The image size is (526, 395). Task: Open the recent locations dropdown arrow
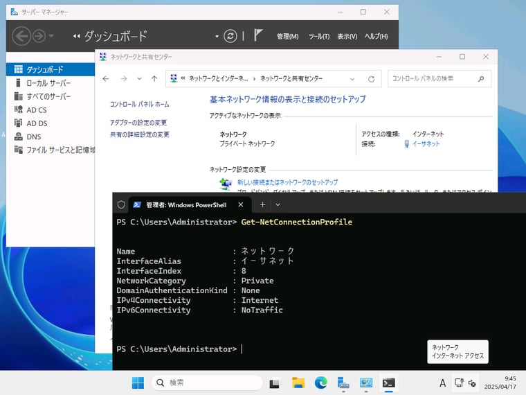[x=139, y=78]
